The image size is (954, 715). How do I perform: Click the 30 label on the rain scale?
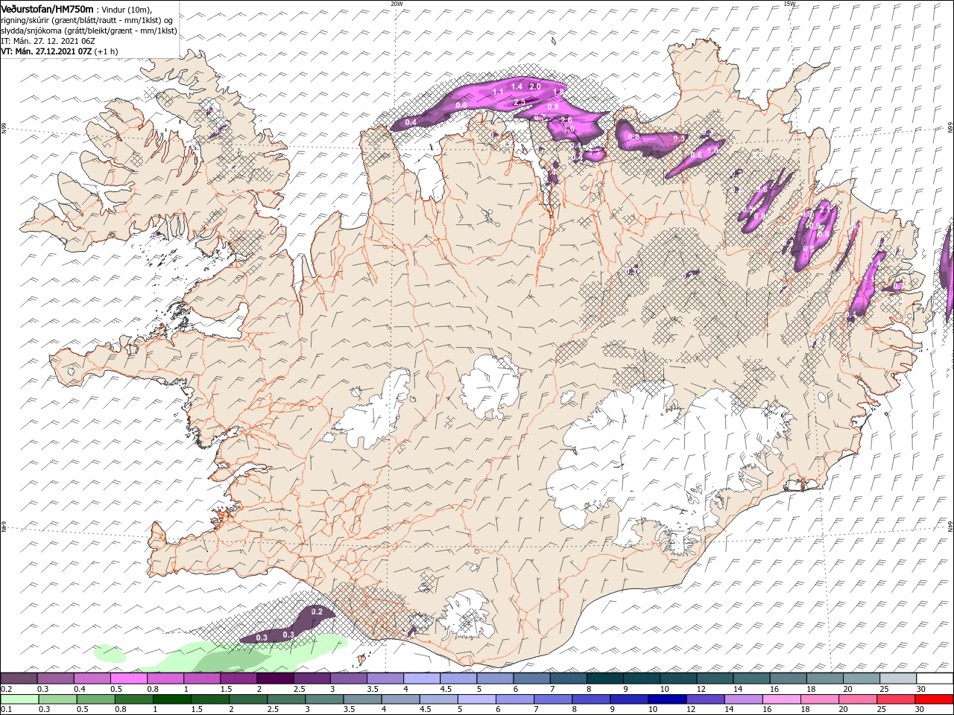pyautogui.click(x=919, y=709)
